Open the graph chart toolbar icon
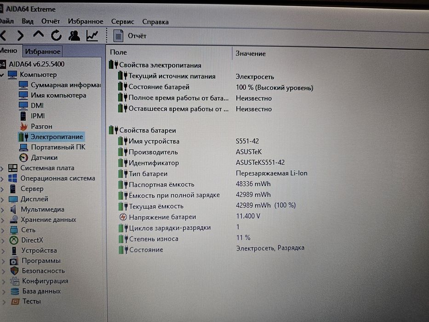This screenshot has width=429, height=322. (x=92, y=35)
